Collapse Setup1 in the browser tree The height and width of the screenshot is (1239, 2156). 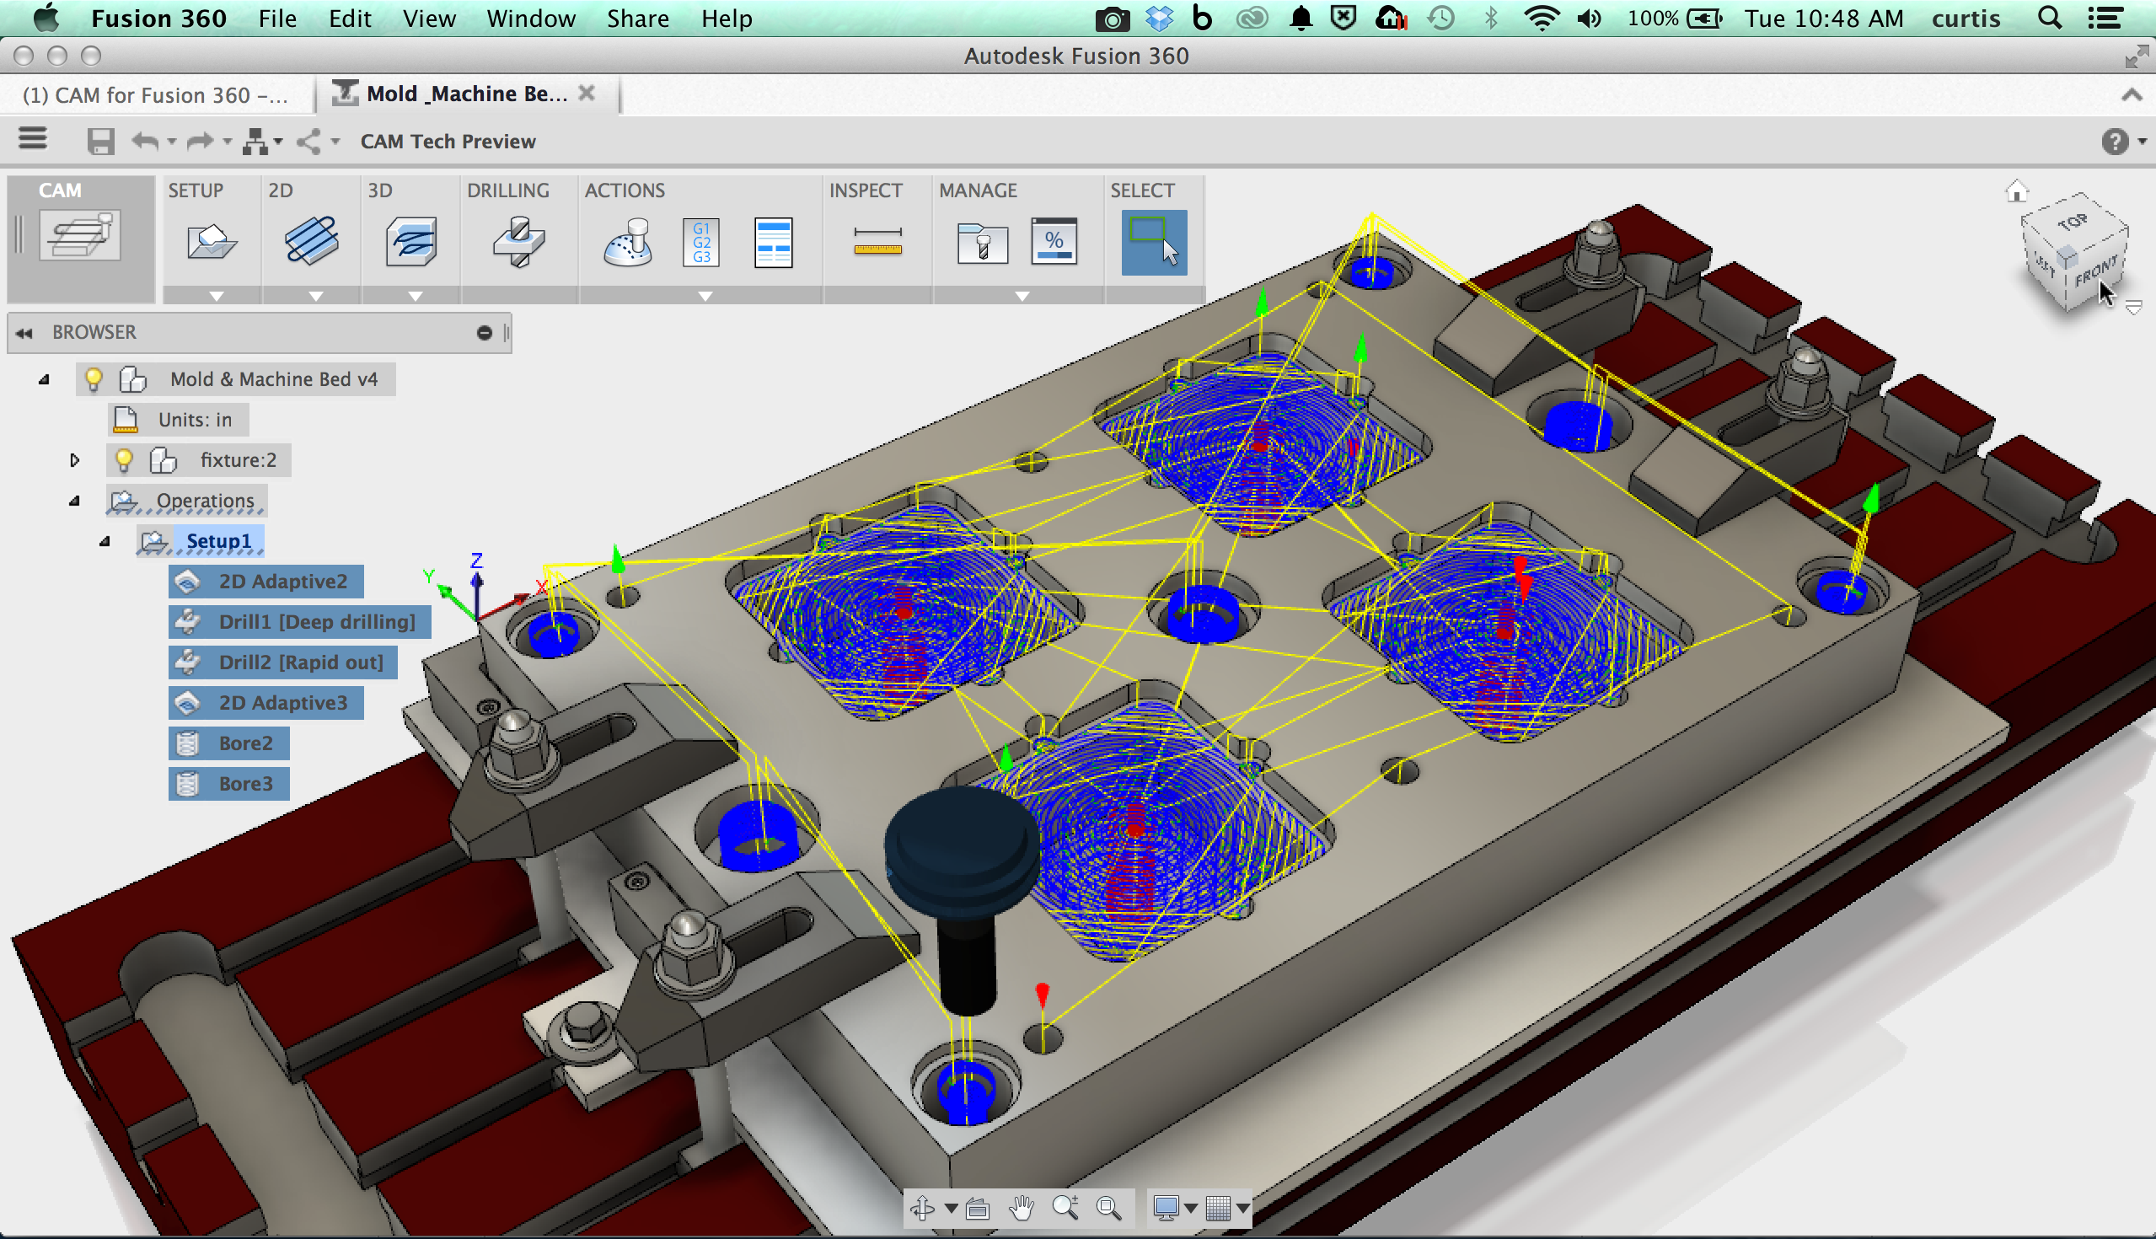105,540
